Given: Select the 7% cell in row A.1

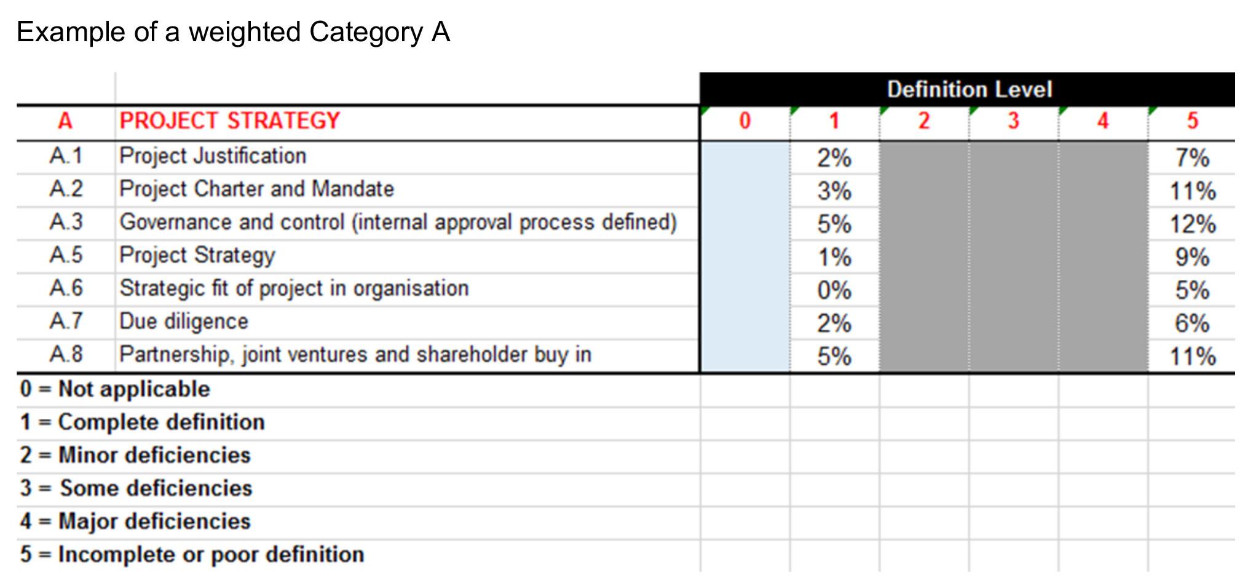Looking at the screenshot, I should [1191, 158].
